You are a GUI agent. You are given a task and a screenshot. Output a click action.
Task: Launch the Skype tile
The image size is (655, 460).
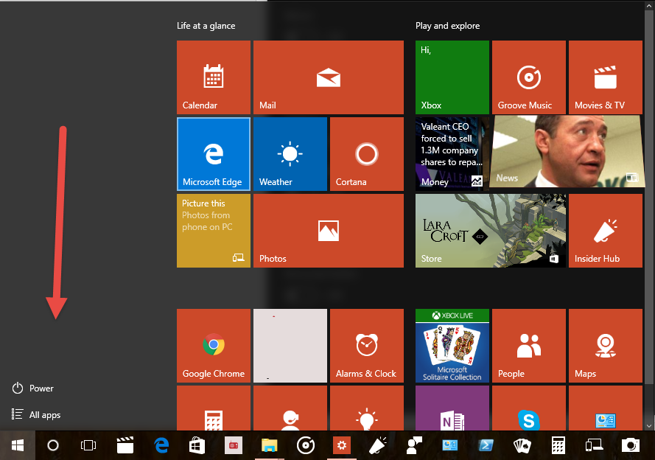pyautogui.click(x=529, y=408)
